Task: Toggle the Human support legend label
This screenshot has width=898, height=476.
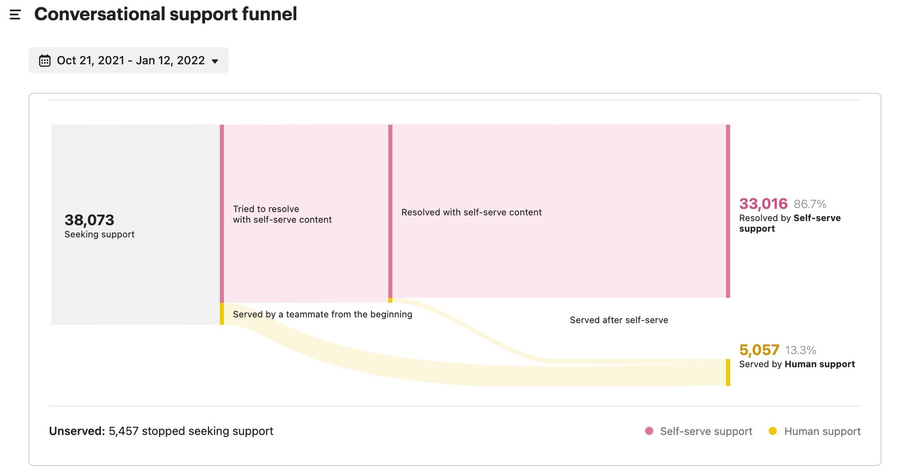Action: point(822,431)
